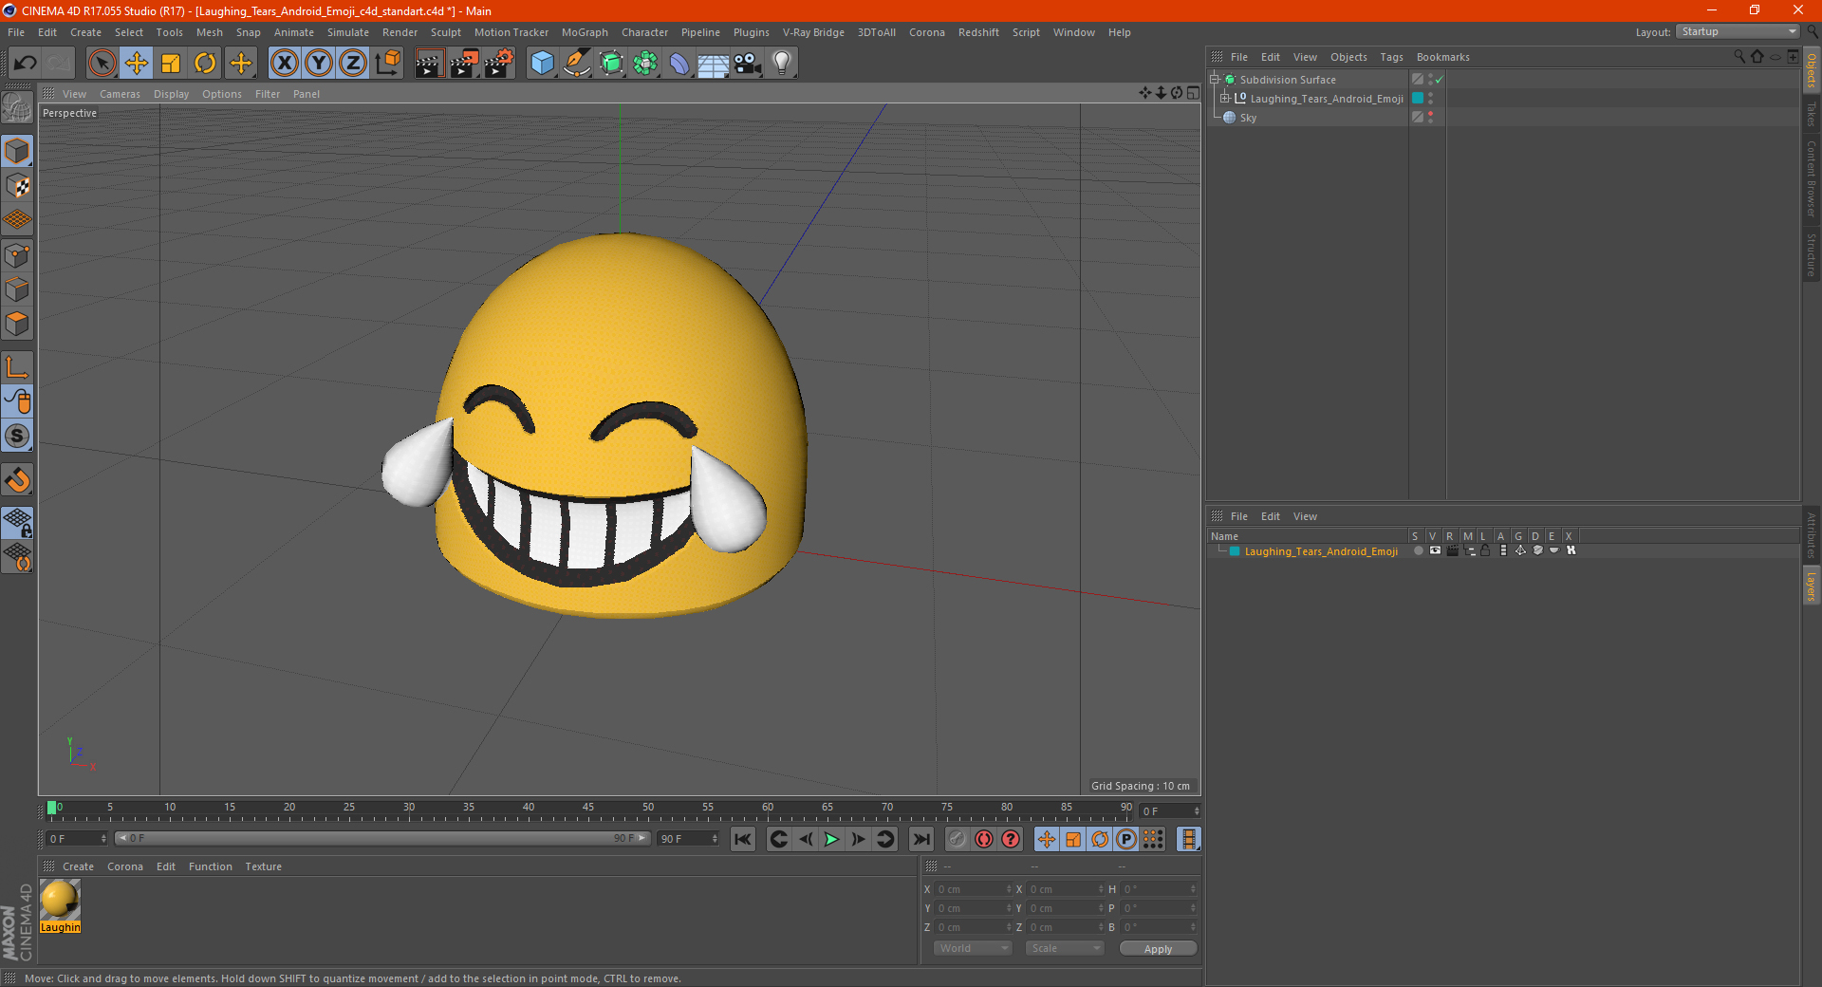Open Edit Render Settings icon
The width and height of the screenshot is (1822, 987).
point(499,64)
